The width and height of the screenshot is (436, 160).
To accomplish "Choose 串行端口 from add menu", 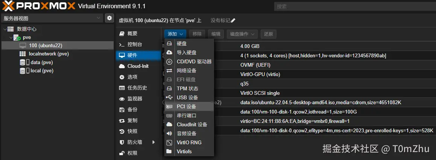I will point(189,115).
